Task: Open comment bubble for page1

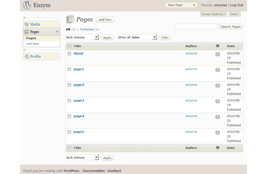Action: [218, 70]
